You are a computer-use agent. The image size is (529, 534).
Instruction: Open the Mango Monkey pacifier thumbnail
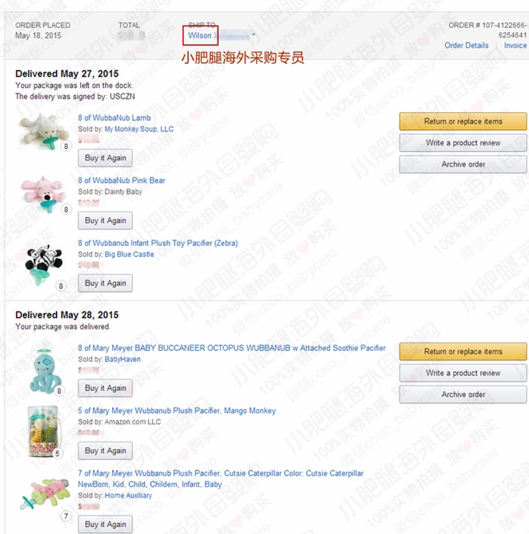[x=41, y=427]
